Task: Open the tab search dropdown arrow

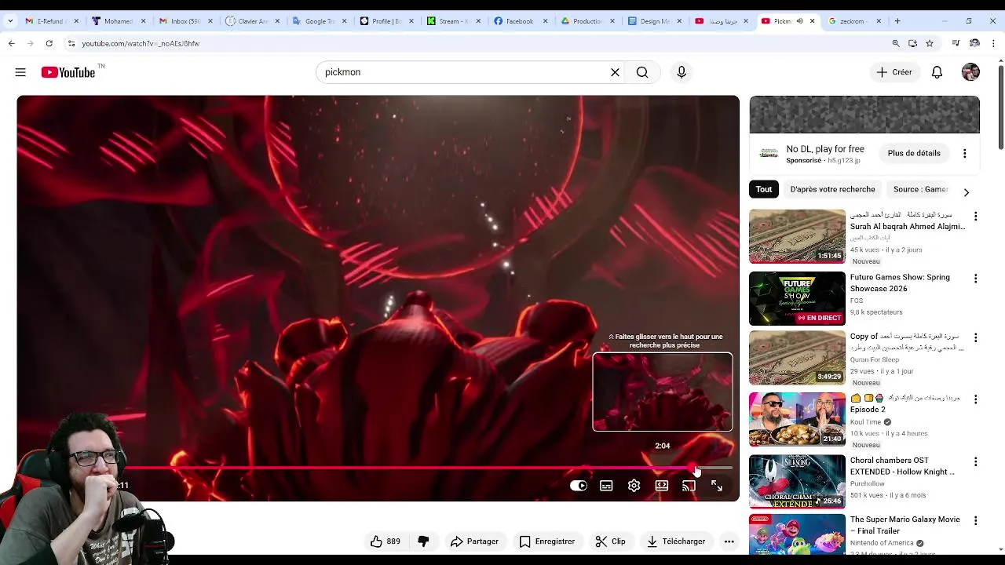Action: (x=10, y=21)
